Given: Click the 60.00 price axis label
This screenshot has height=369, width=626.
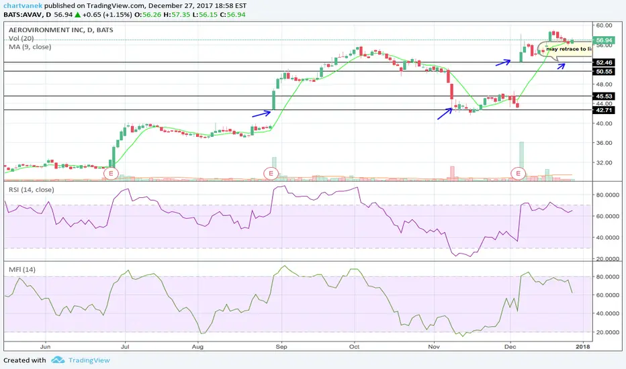Looking at the screenshot, I should coord(604,25).
